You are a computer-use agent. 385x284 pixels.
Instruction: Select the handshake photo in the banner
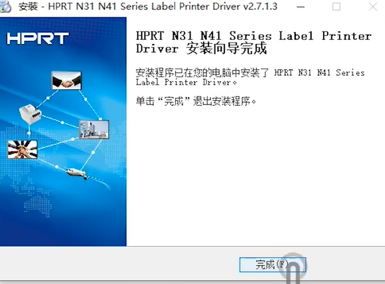(67, 80)
